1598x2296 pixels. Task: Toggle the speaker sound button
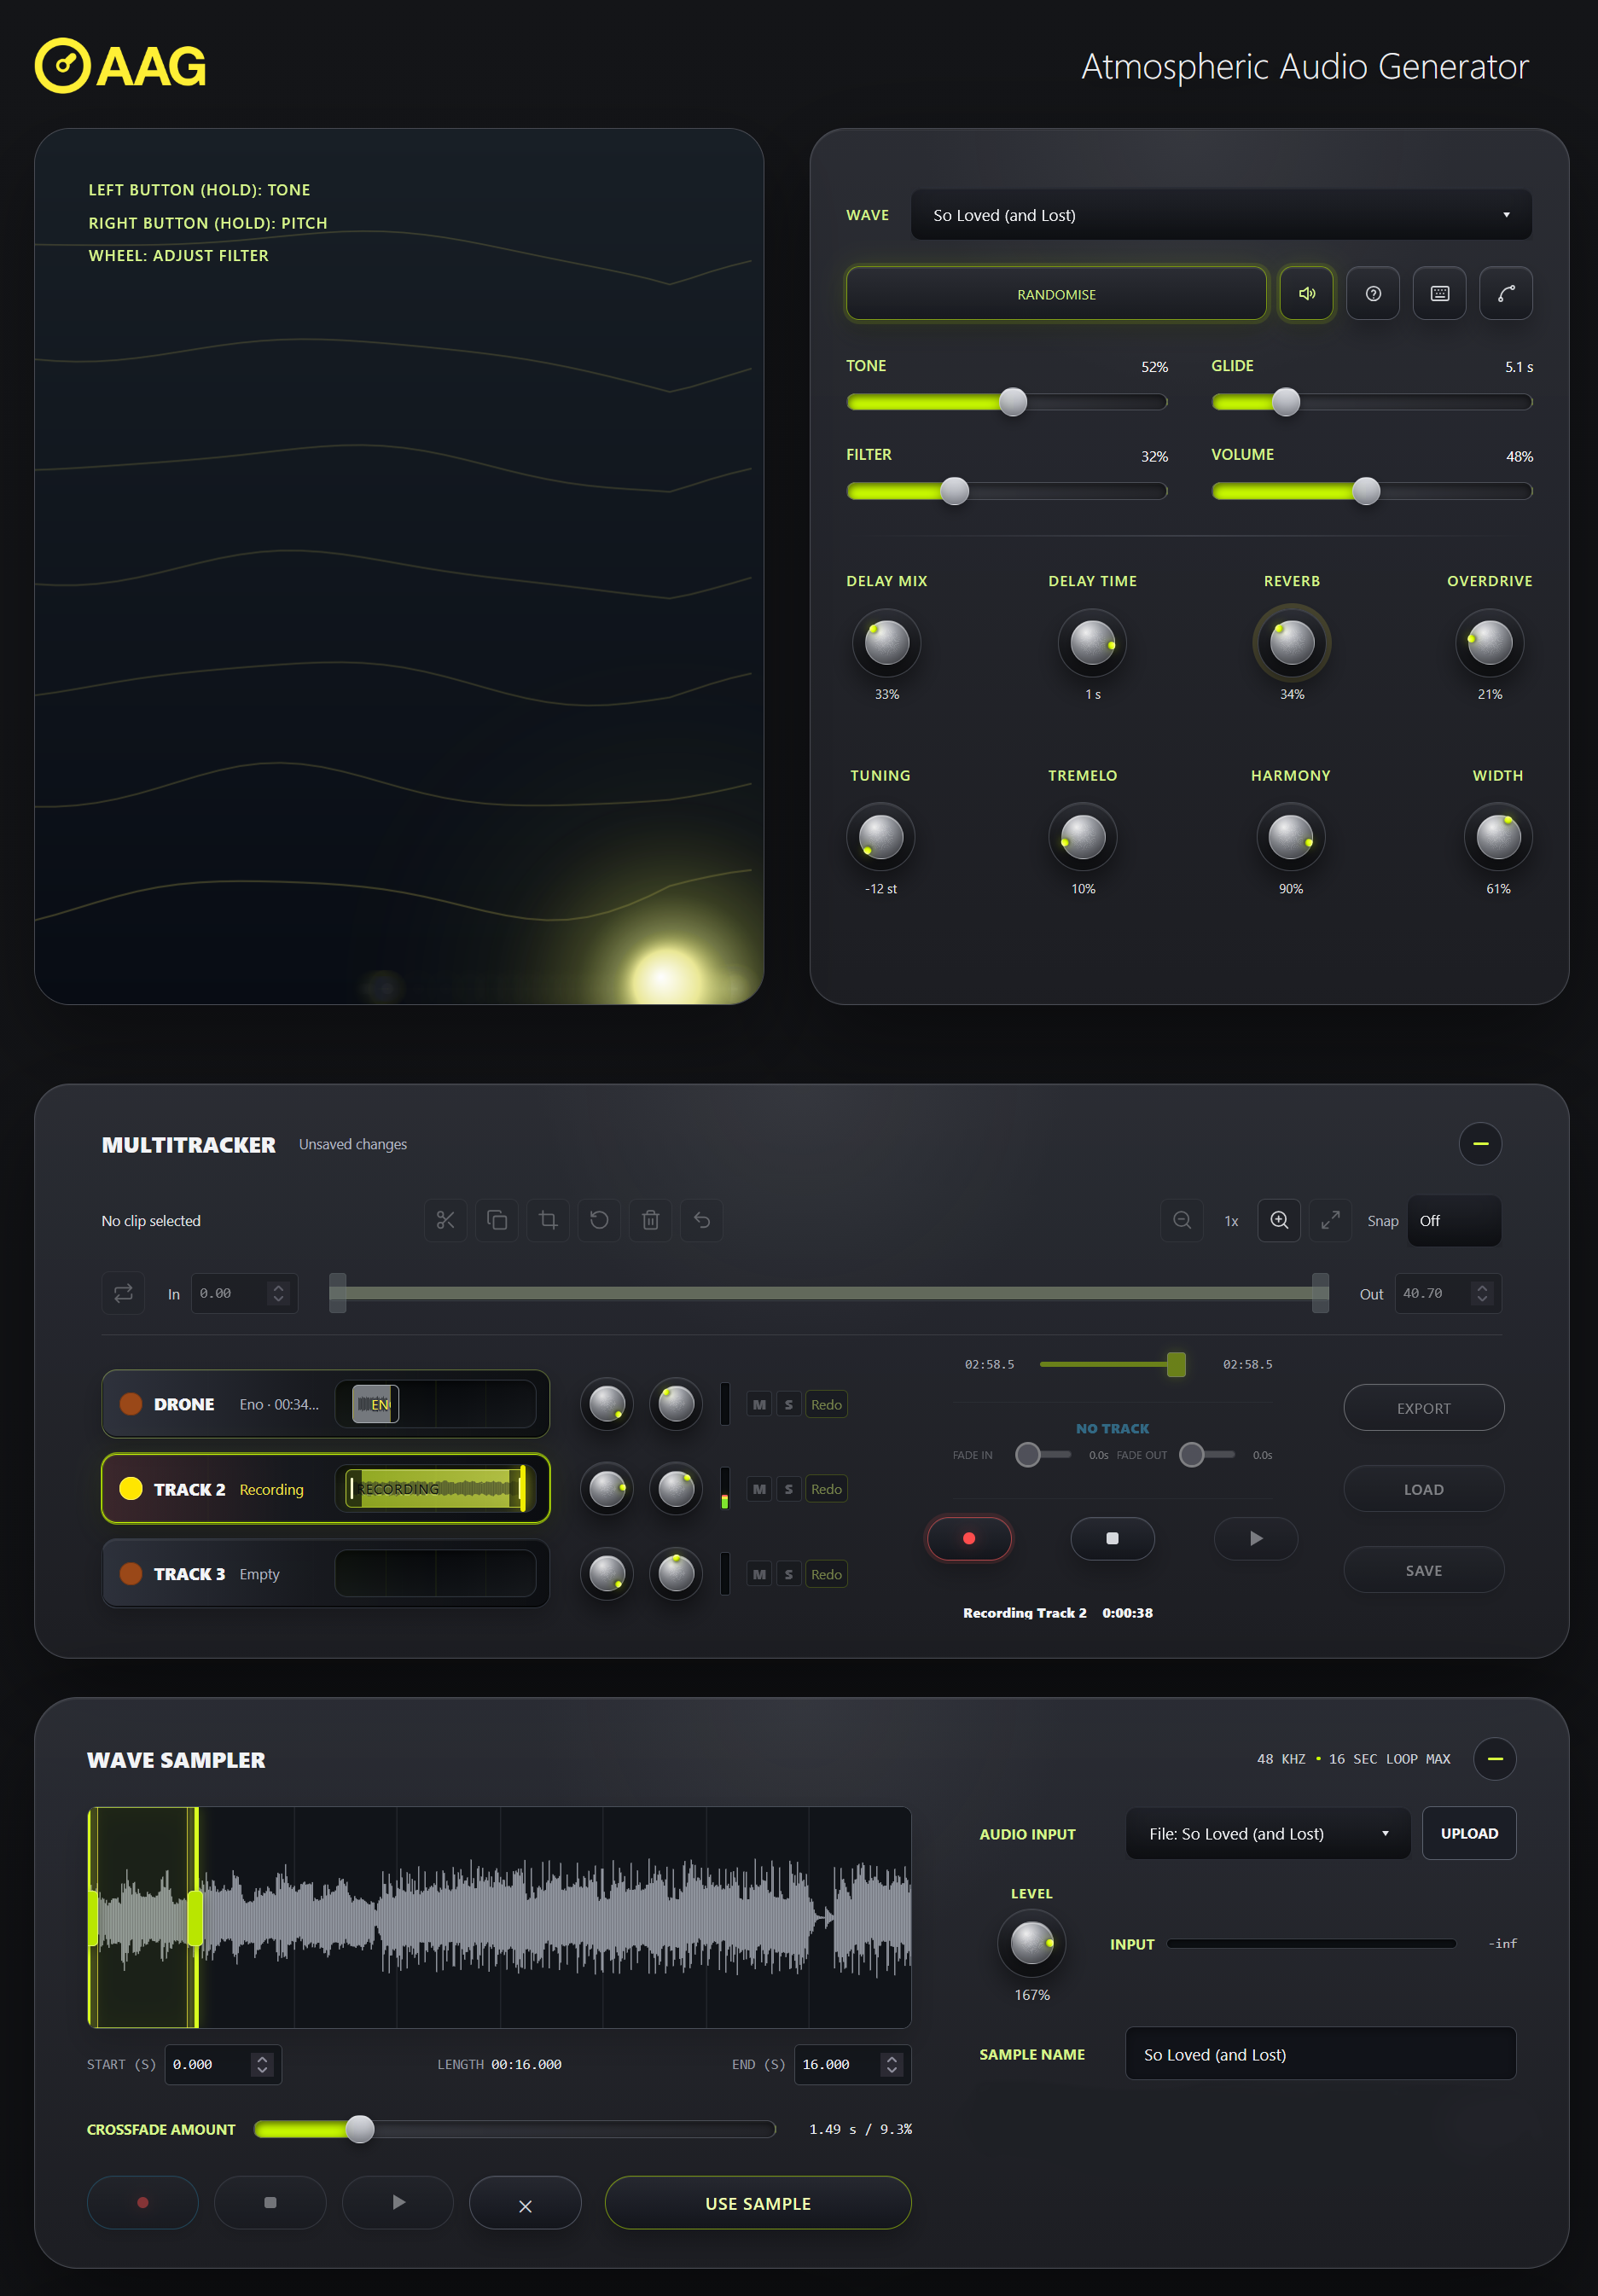click(x=1306, y=294)
